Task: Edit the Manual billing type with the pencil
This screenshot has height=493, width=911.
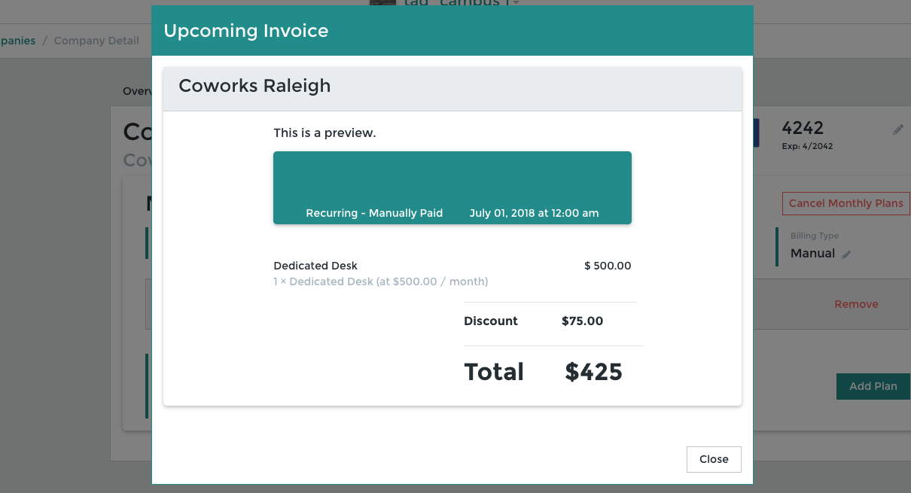Action: click(x=846, y=254)
